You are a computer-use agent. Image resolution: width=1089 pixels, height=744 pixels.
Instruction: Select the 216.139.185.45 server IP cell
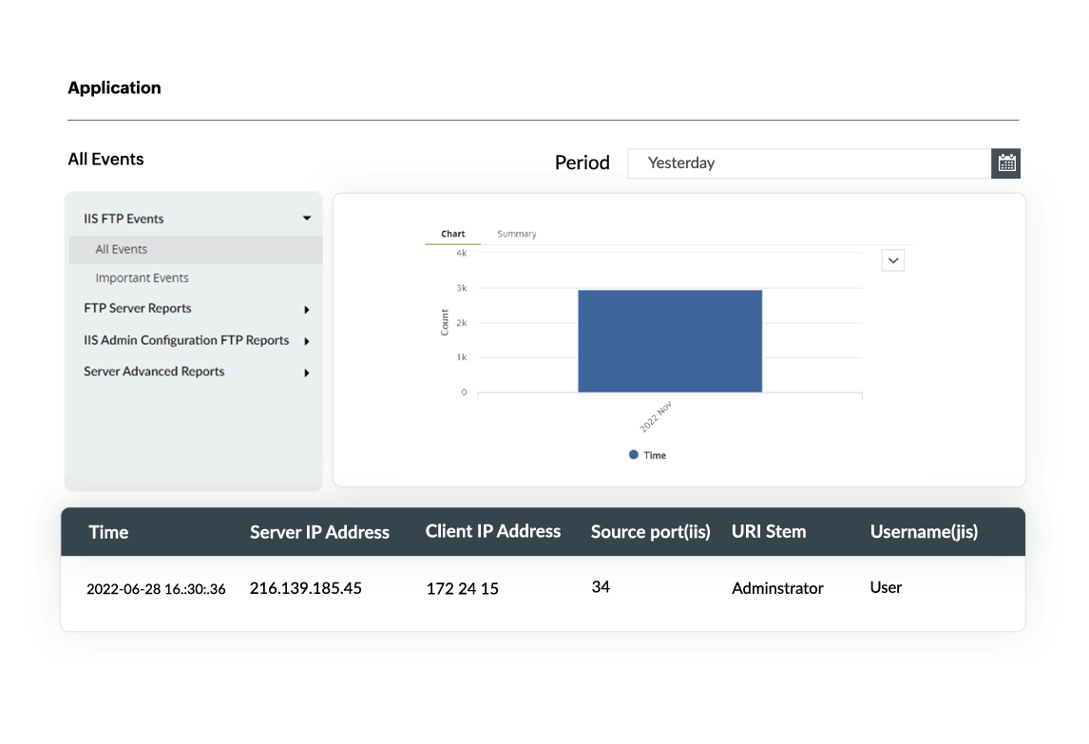coord(305,588)
